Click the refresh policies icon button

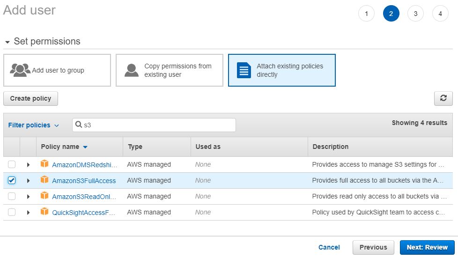click(443, 98)
